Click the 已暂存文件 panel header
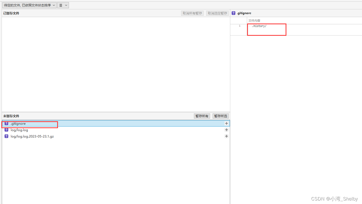 (x=11, y=13)
